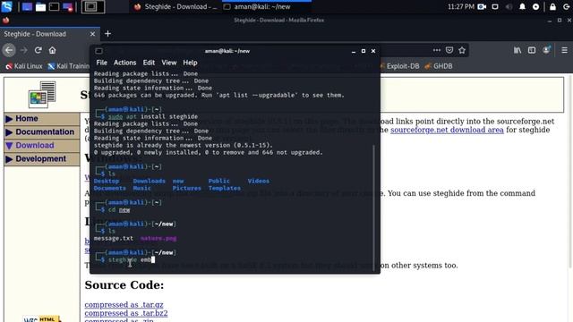Click the steghide logo image
The image size is (573, 322).
point(42,95)
